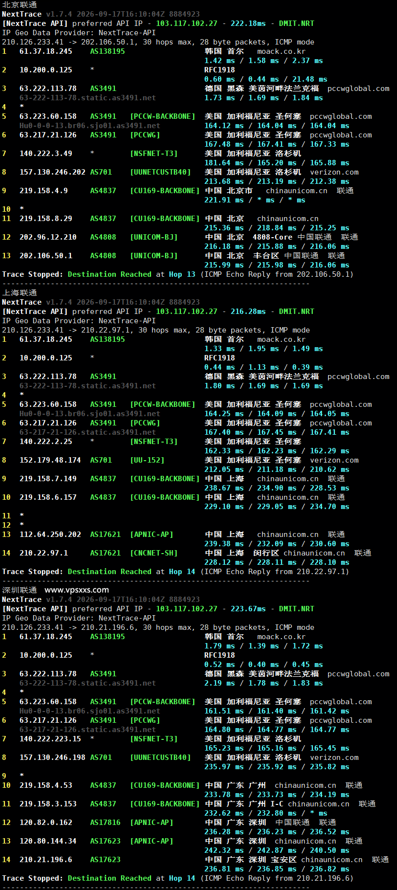This screenshot has width=397, height=890.
Task: Click the "上海联通" section header
Action: pos(20,293)
